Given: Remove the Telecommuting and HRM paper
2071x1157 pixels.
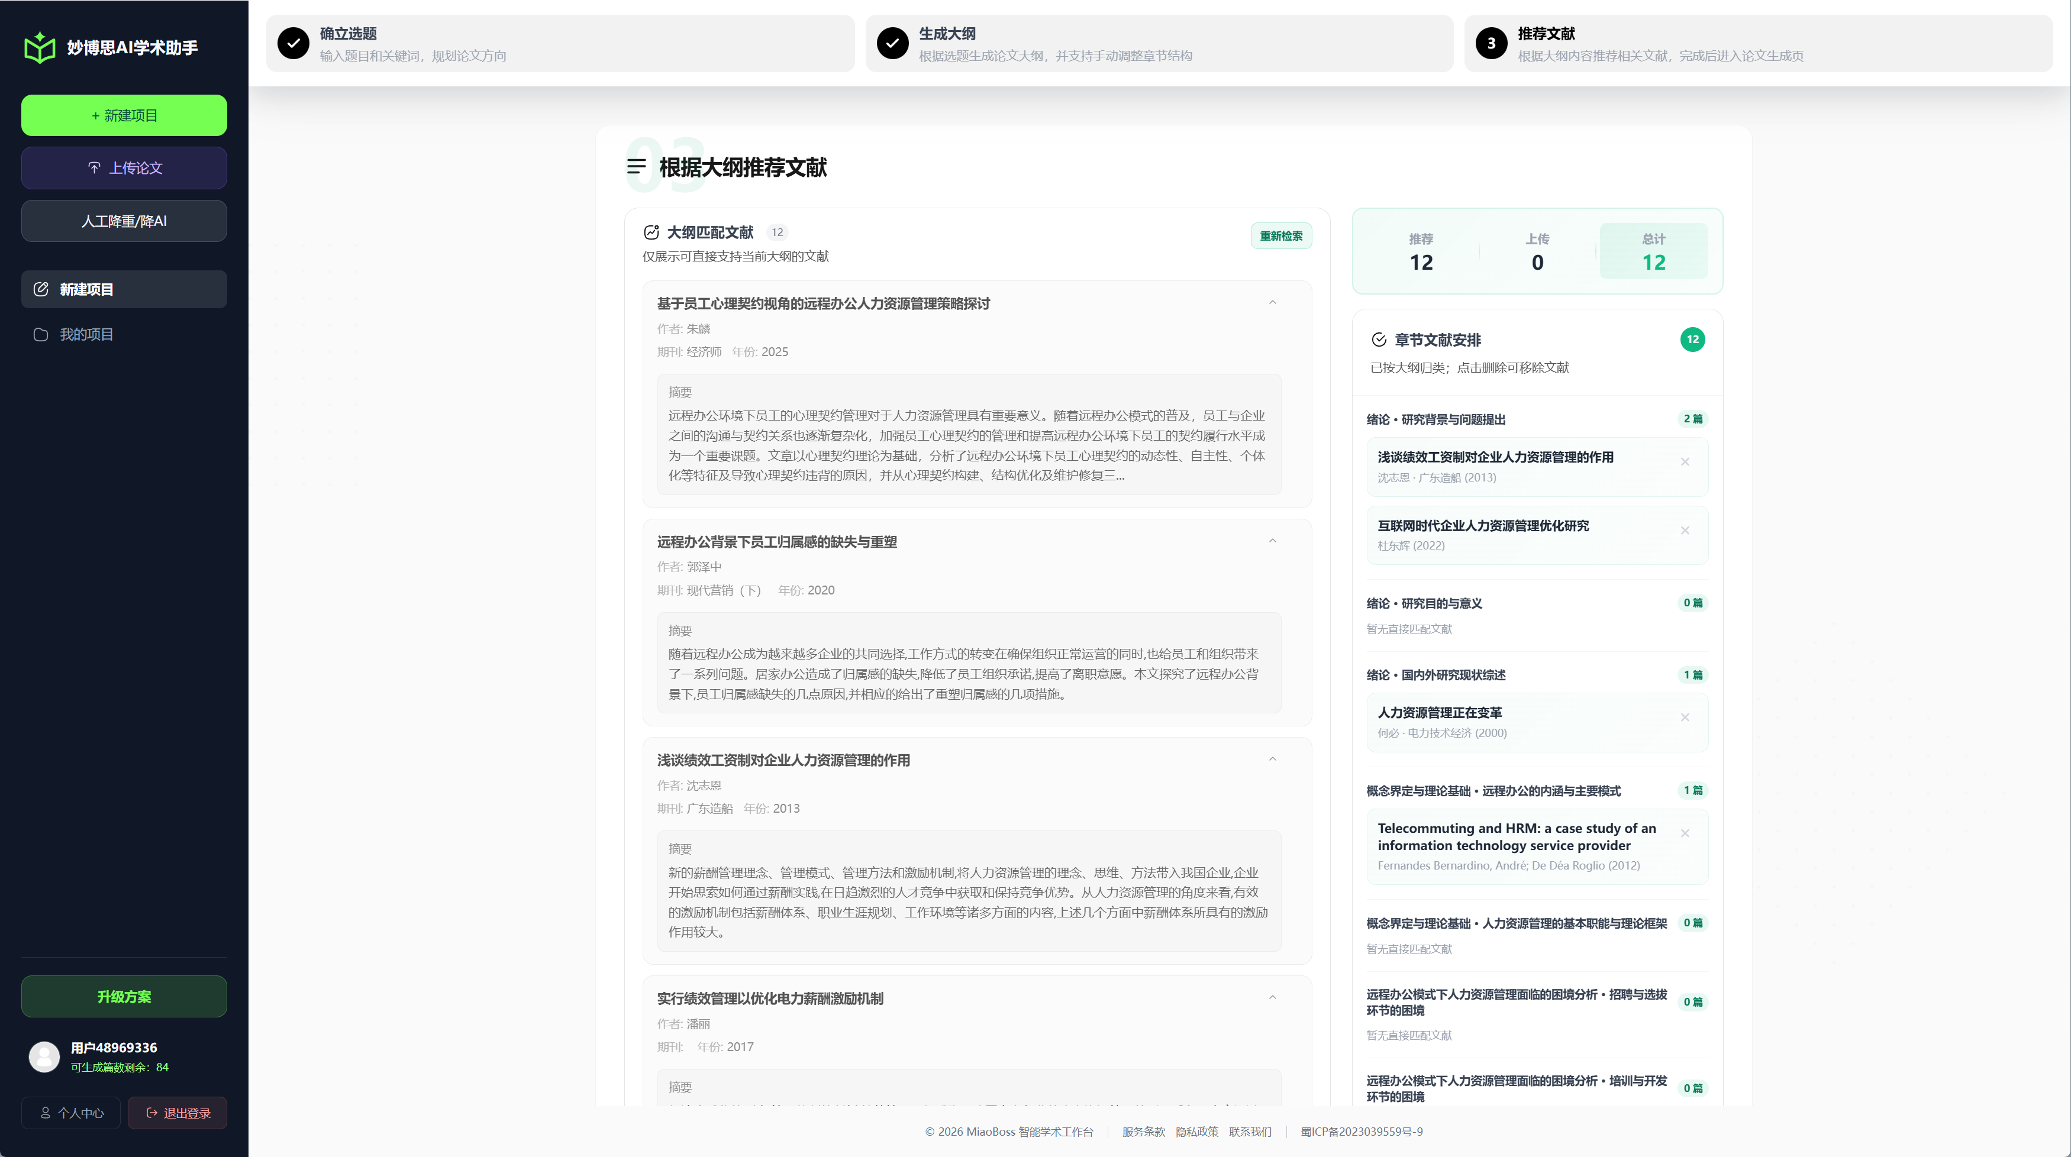Looking at the screenshot, I should (x=1685, y=833).
